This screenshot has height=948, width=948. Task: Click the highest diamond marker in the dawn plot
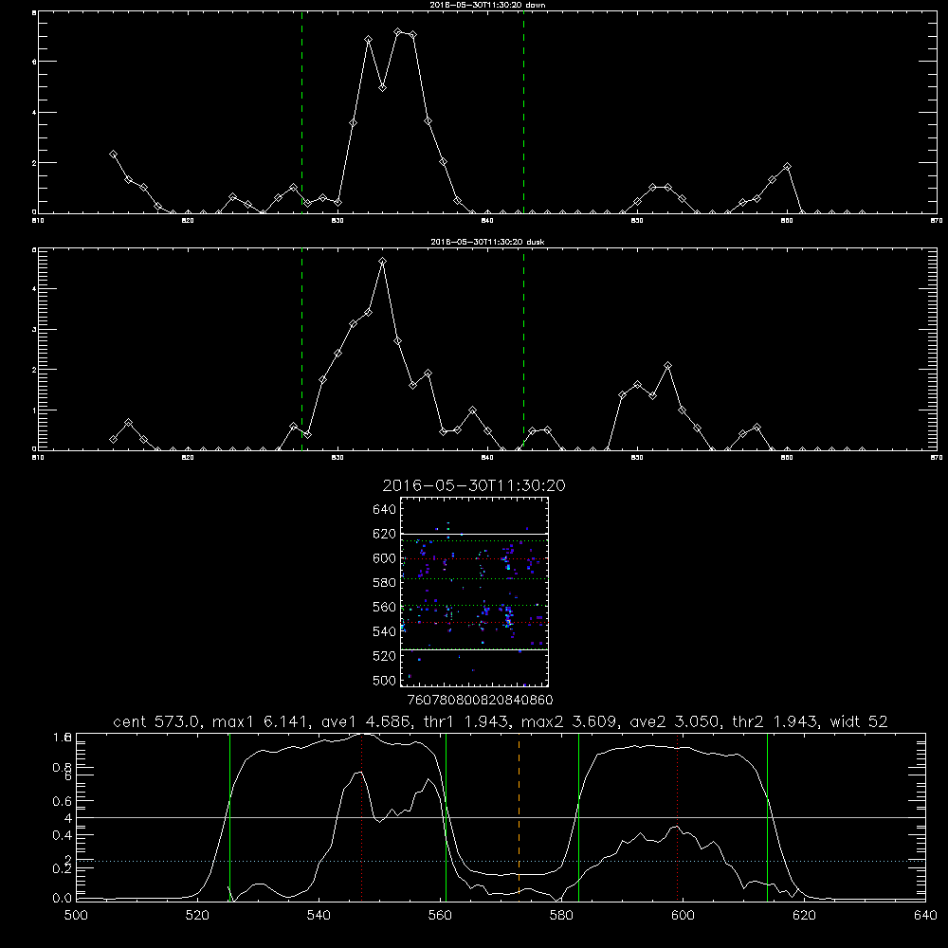(398, 31)
